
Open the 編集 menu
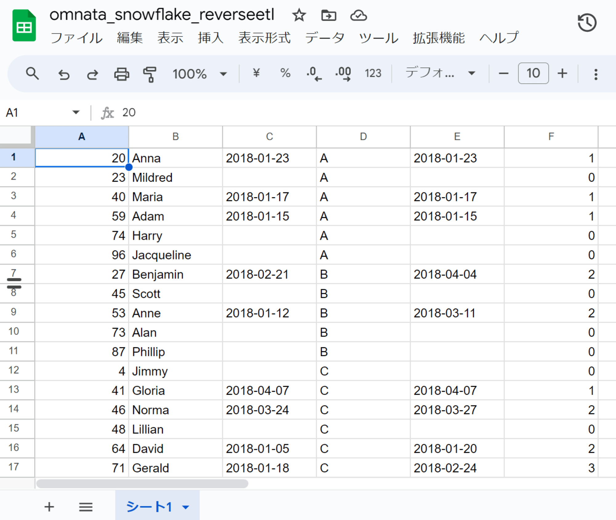pos(130,38)
